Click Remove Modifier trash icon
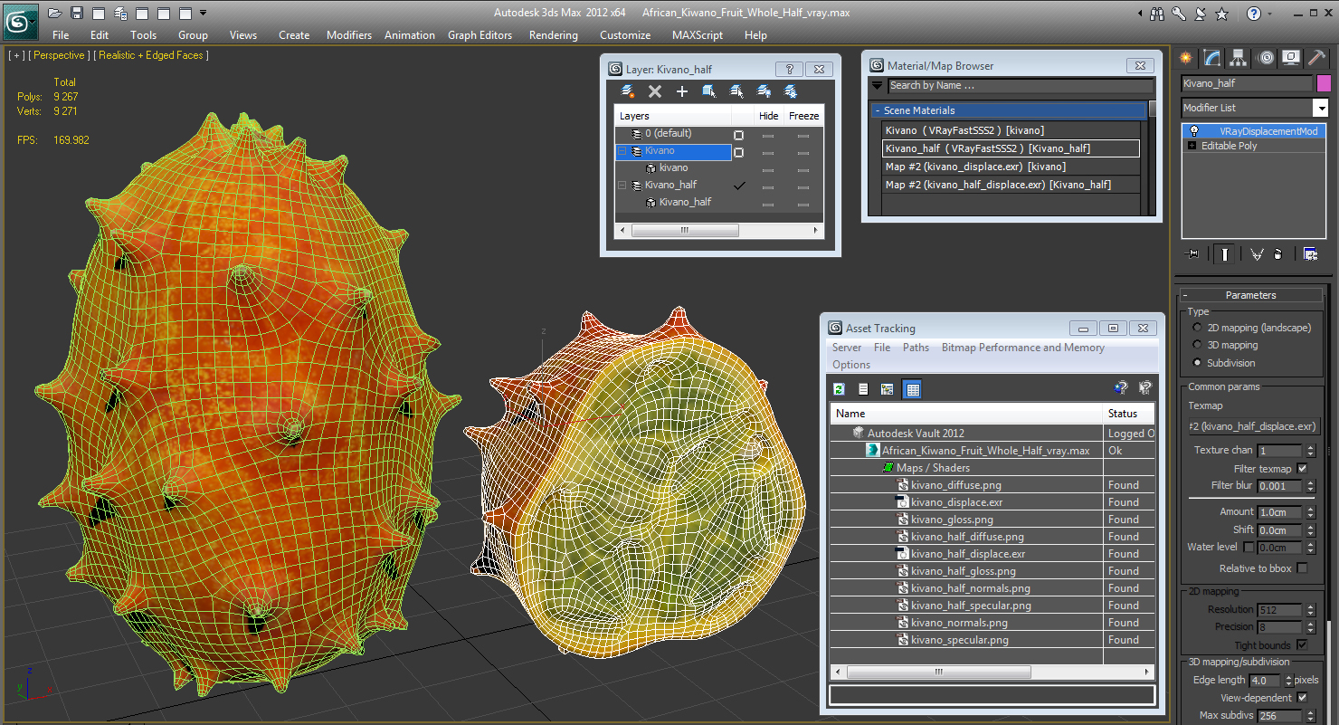1339x725 pixels. point(1277,254)
